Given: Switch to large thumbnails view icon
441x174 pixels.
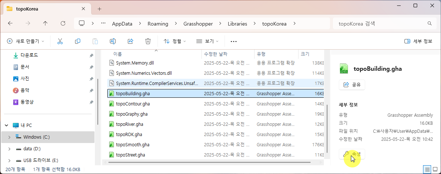Looking at the screenshot, I should pyautogui.click(x=435, y=170).
